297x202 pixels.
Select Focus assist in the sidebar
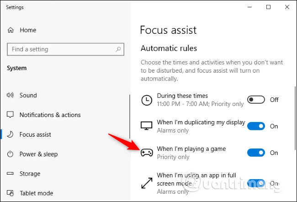(35, 134)
